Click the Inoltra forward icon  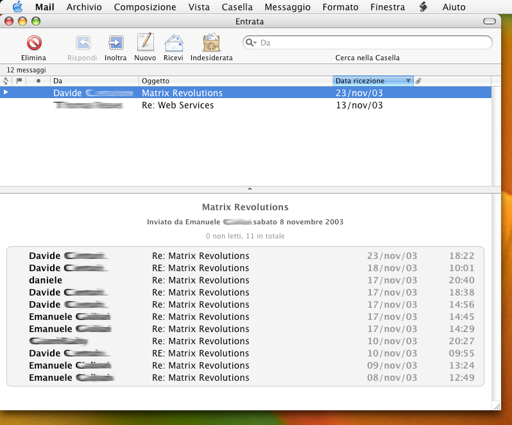[x=115, y=43]
